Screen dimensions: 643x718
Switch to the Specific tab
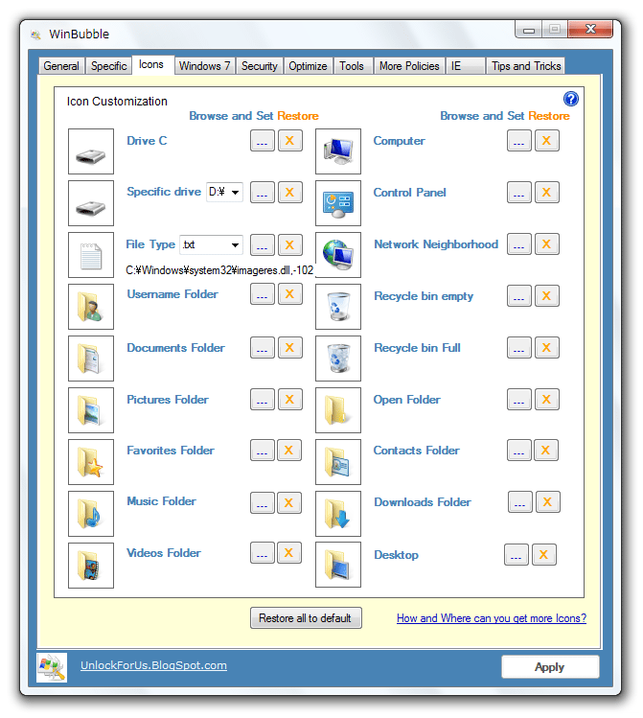(109, 66)
